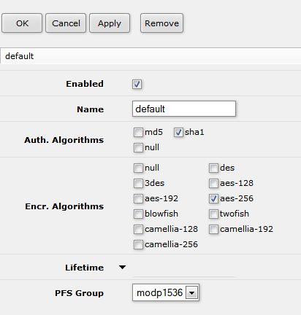Expand the Lifetime field arrow

122,268
